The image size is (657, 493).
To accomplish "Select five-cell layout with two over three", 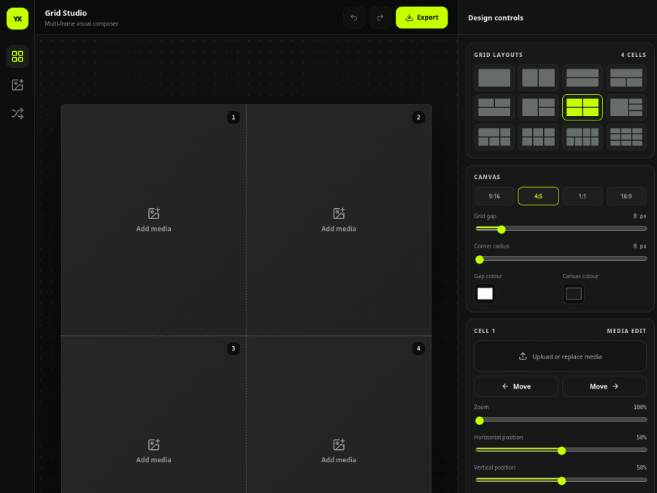I will [494, 137].
